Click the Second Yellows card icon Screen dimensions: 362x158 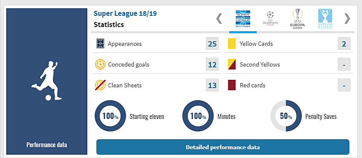coord(232,64)
